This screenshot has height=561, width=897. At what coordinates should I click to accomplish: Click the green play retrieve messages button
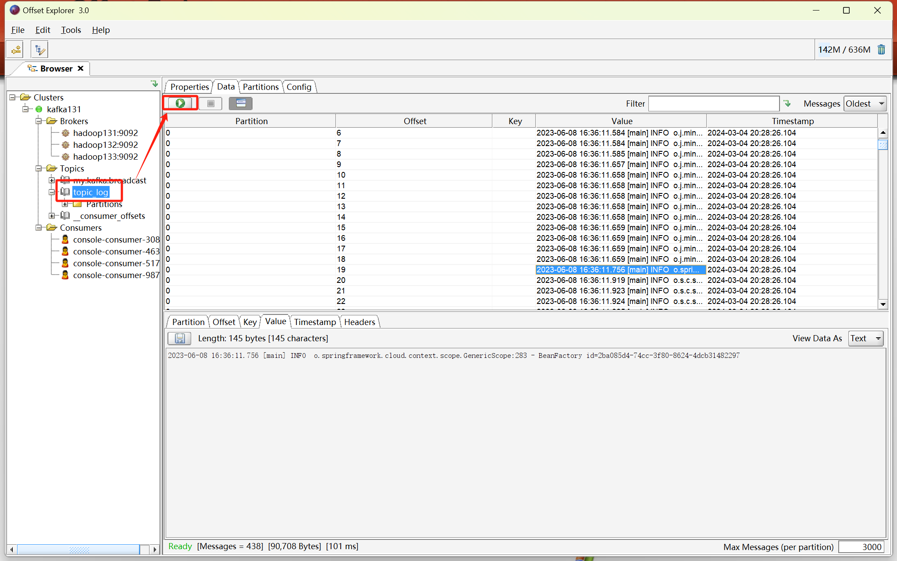tap(180, 104)
